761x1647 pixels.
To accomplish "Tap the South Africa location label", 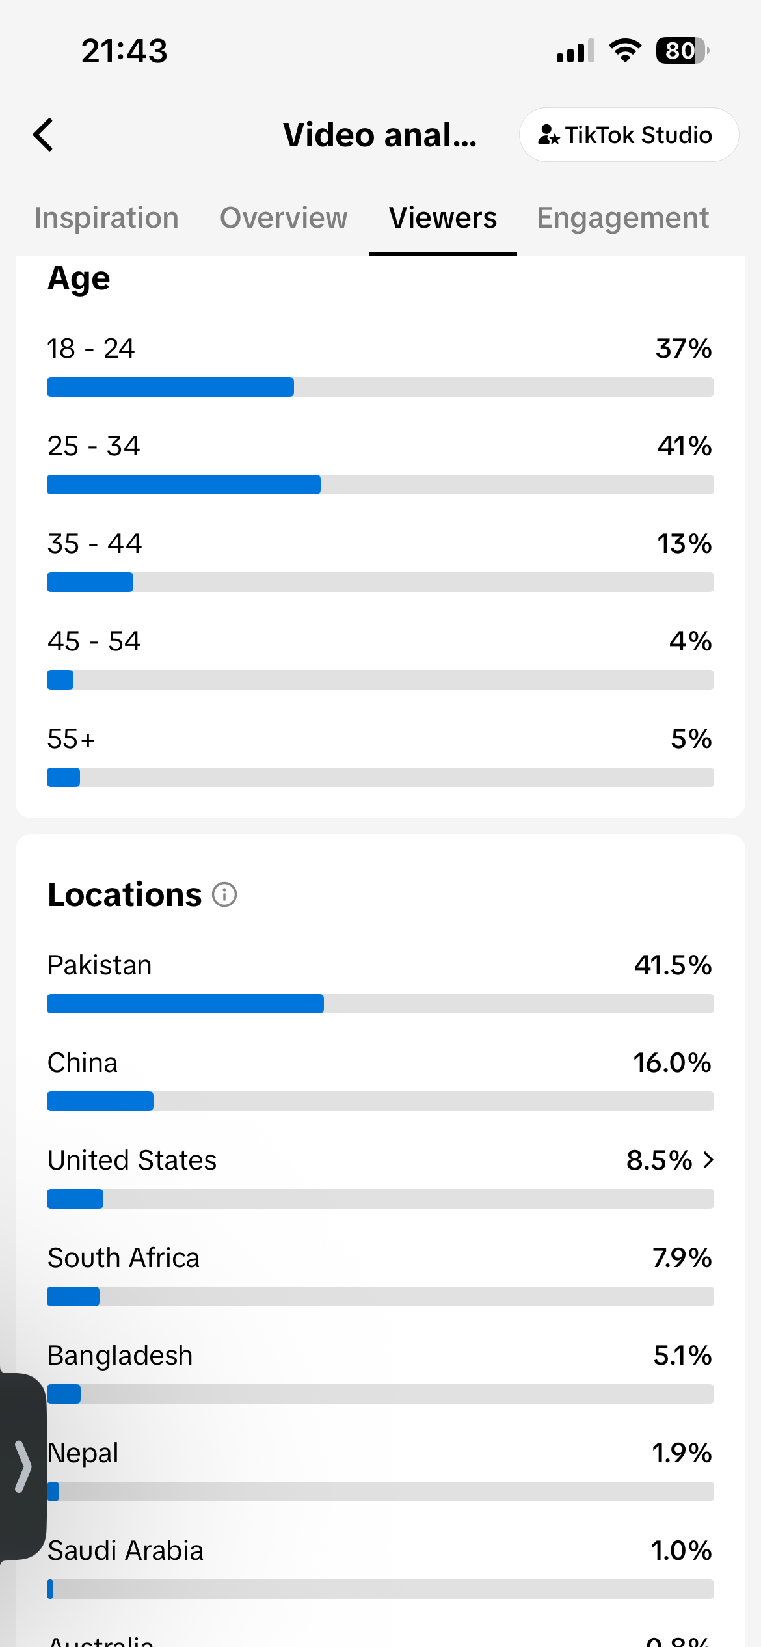I will tap(124, 1257).
